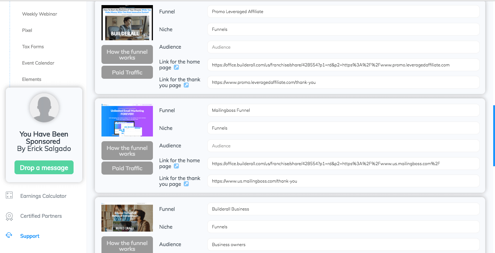Screen dimensions: 495x253
Task: Click the Certified Partners badge icon
Action: point(9,216)
